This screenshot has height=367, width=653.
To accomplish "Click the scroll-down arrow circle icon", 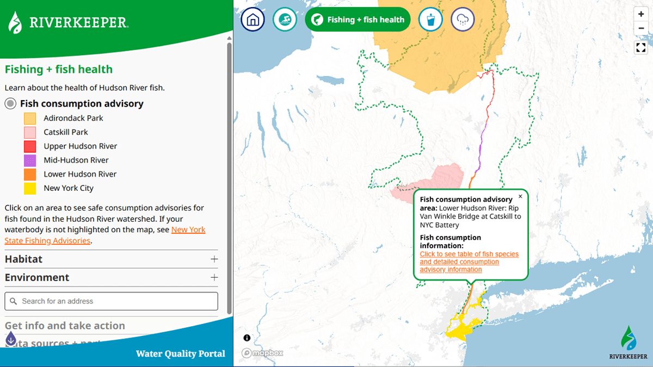I will tap(11, 340).
